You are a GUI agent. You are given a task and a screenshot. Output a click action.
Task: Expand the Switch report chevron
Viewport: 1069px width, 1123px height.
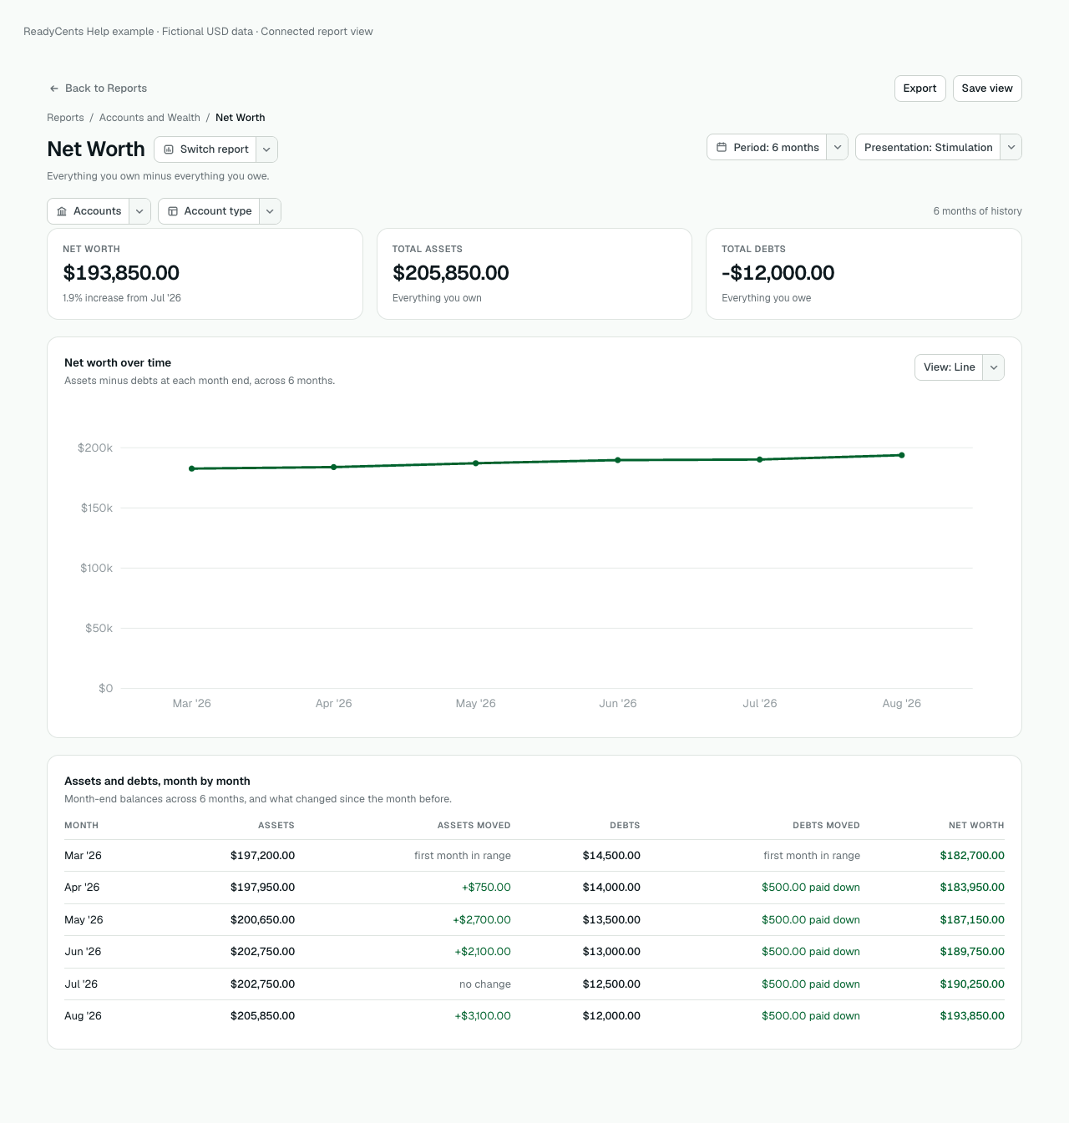click(266, 149)
